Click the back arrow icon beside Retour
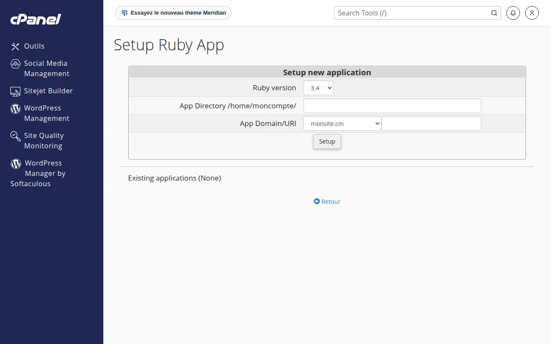 (317, 201)
